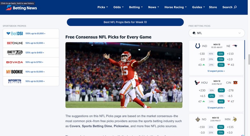The height and width of the screenshot is (136, 250).
Task: Click the Cincinnati Bengals logo
Action: (x=235, y=83)
